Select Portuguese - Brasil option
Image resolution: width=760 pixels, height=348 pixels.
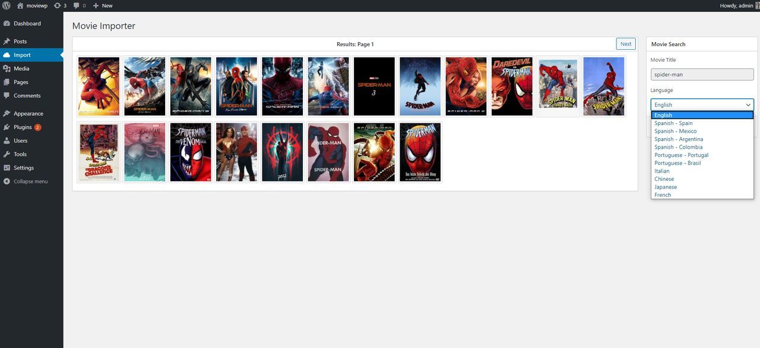point(702,163)
